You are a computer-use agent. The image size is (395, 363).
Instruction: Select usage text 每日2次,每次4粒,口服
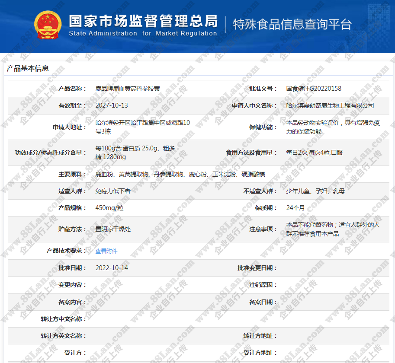[x=315, y=153]
